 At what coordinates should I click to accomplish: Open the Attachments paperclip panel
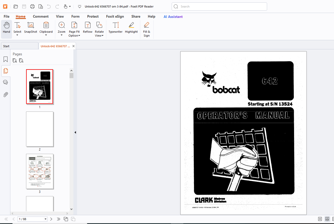pos(5,94)
